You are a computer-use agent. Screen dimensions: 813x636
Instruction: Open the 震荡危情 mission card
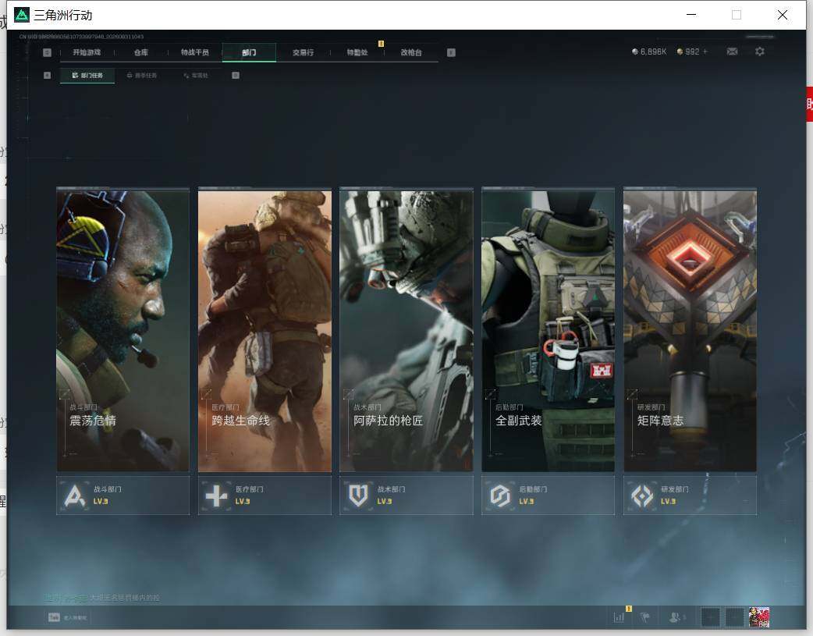(x=122, y=330)
